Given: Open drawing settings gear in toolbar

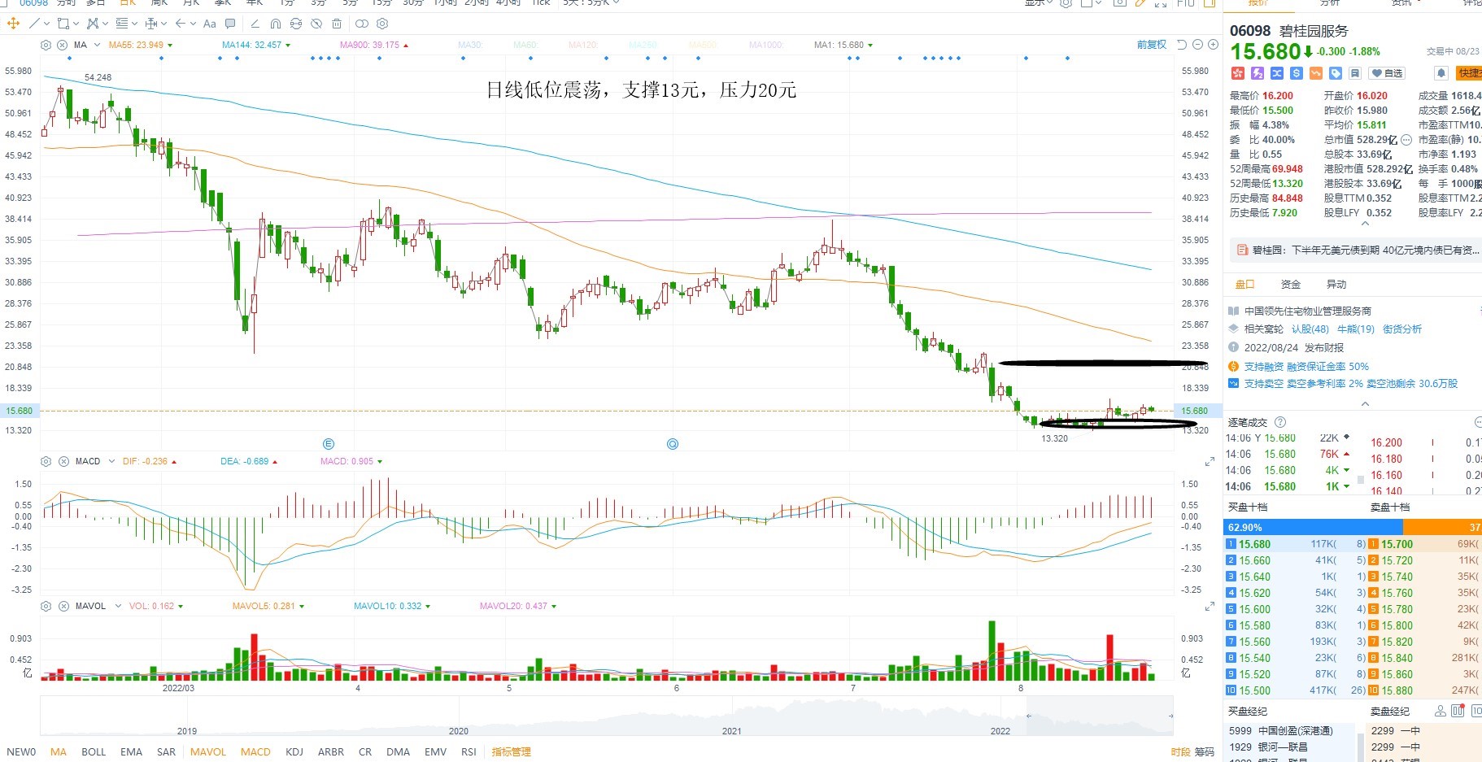Looking at the screenshot, I should pyautogui.click(x=383, y=24).
